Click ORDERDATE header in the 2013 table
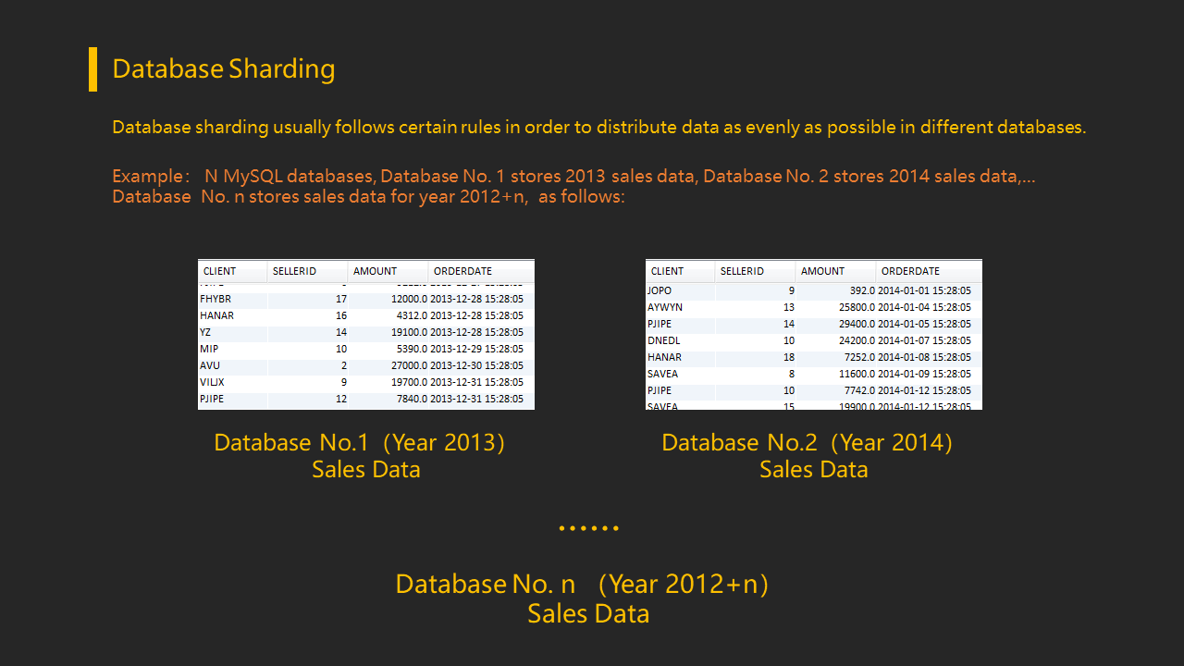This screenshot has width=1184, height=666. click(x=462, y=271)
